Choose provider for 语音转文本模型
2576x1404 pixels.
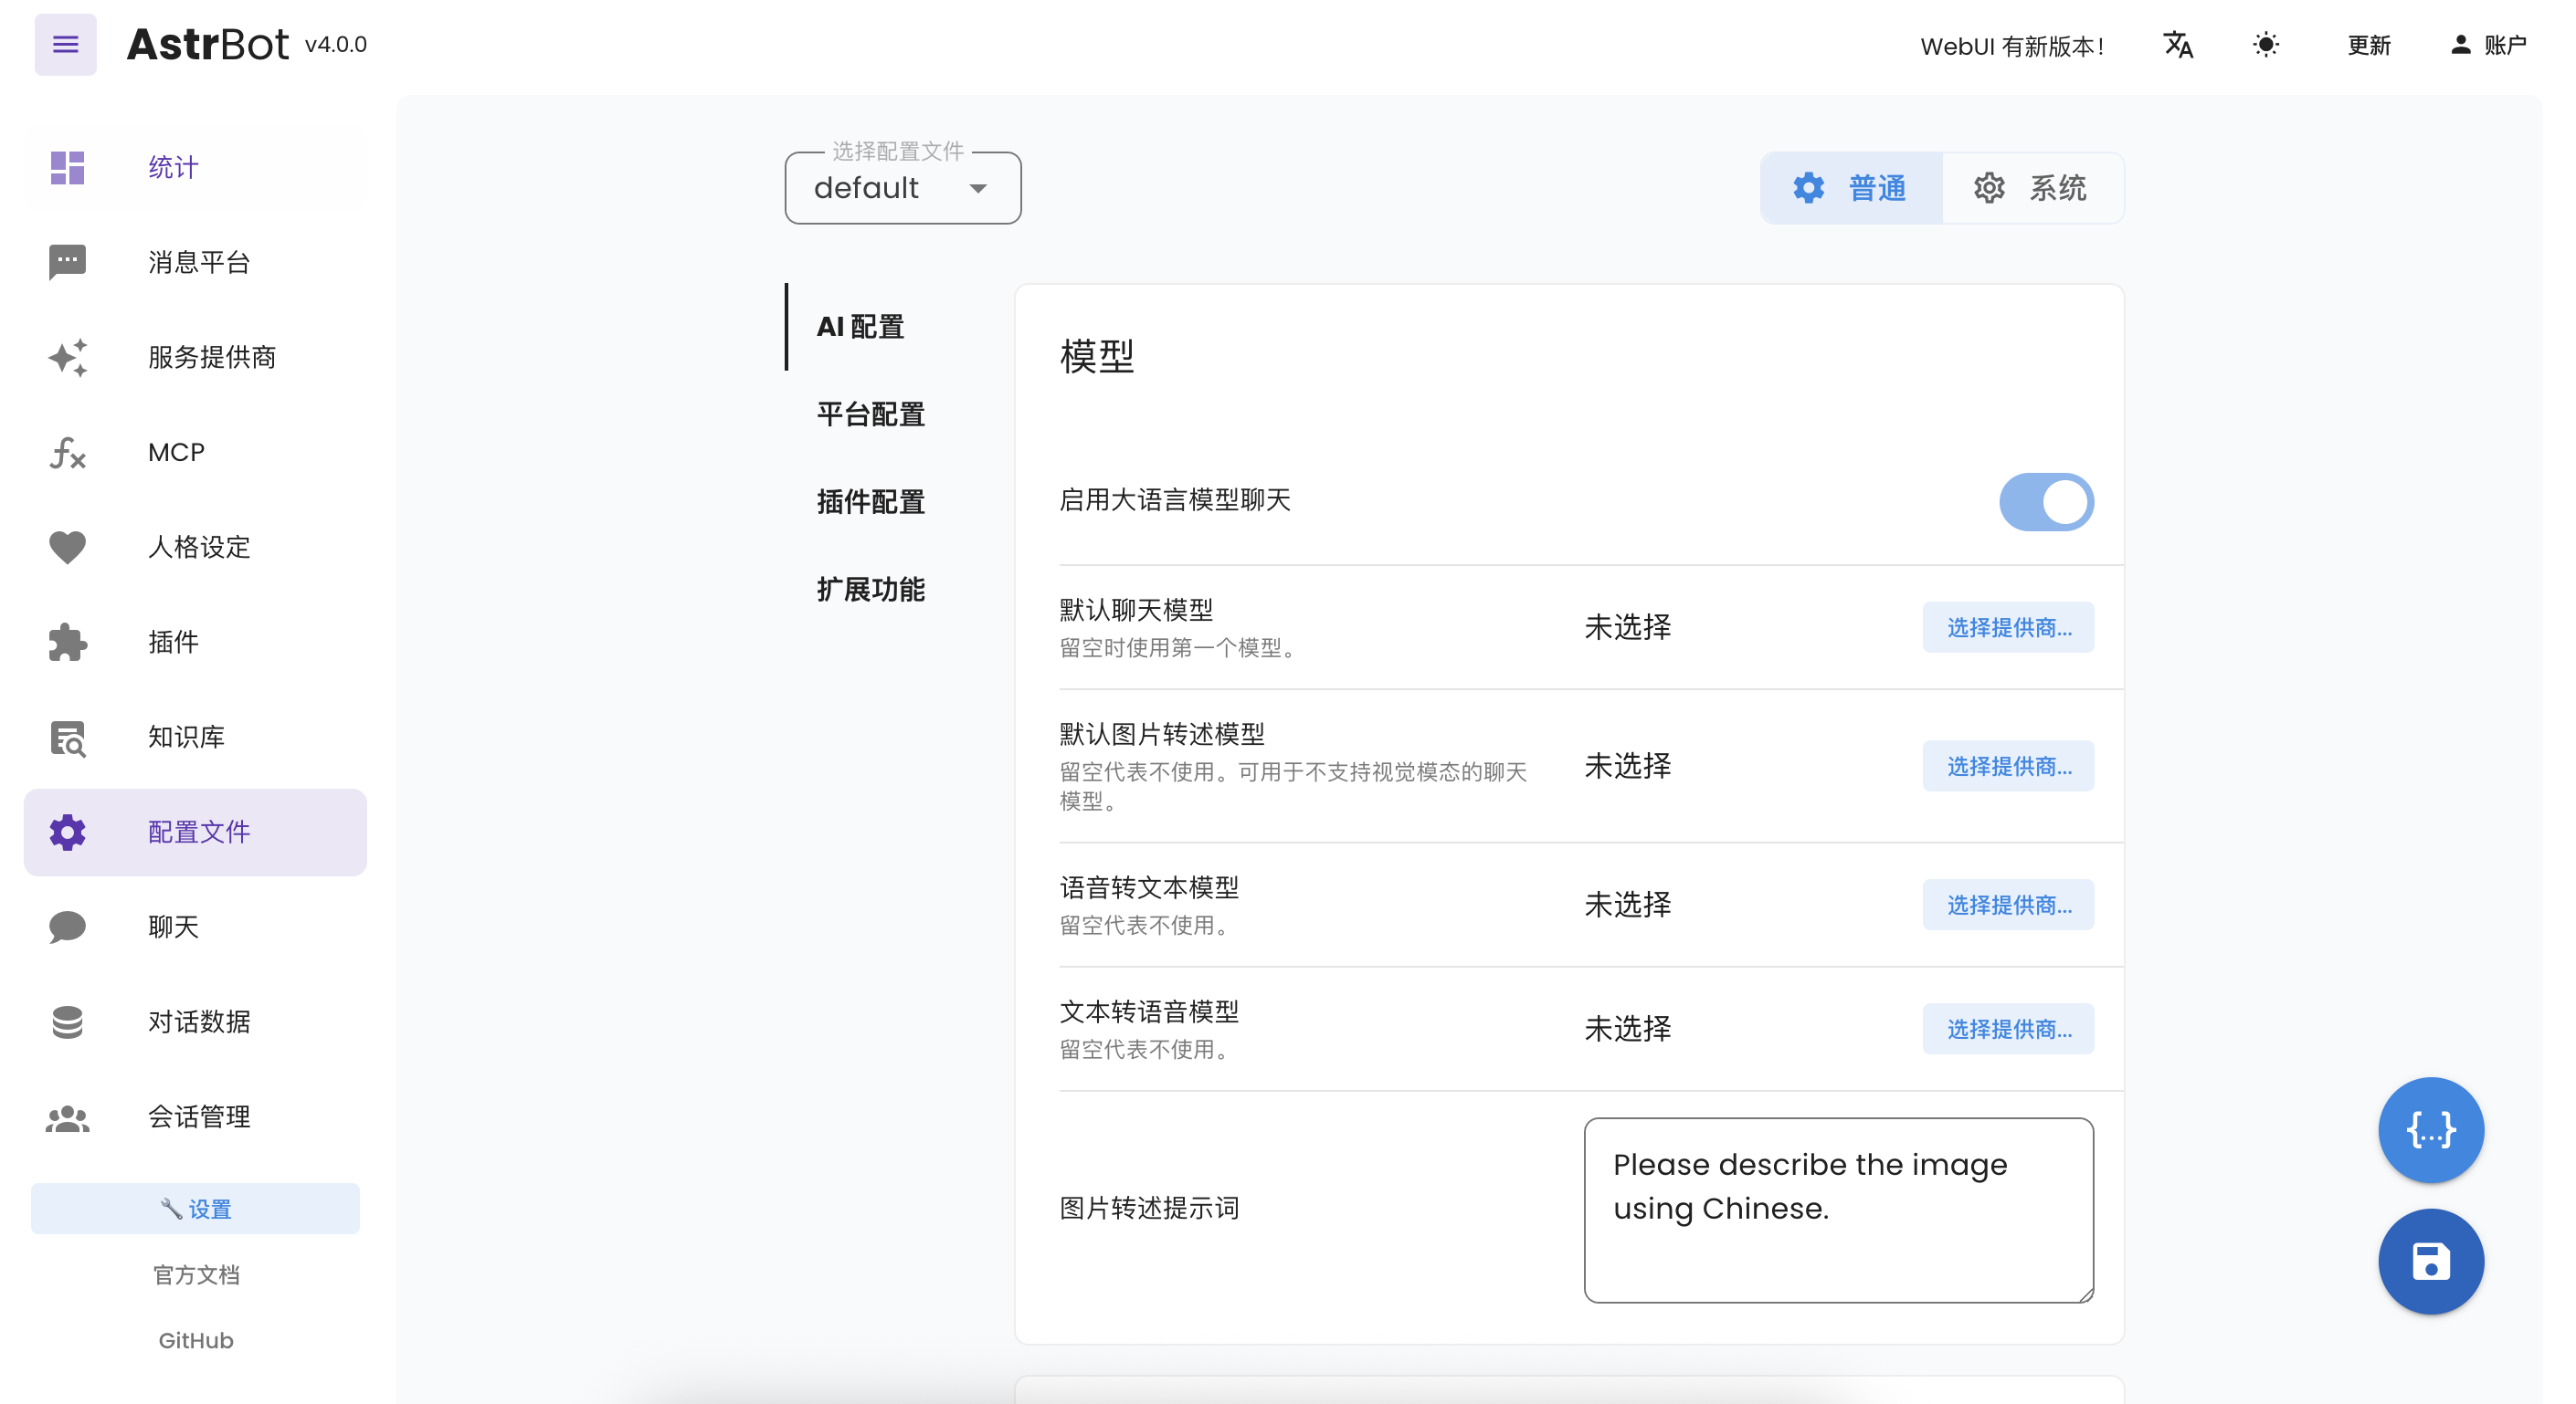coord(2007,906)
